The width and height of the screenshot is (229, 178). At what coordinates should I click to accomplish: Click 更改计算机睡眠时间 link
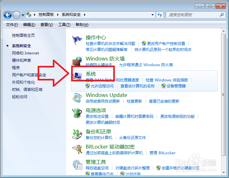[x=103, y=123]
